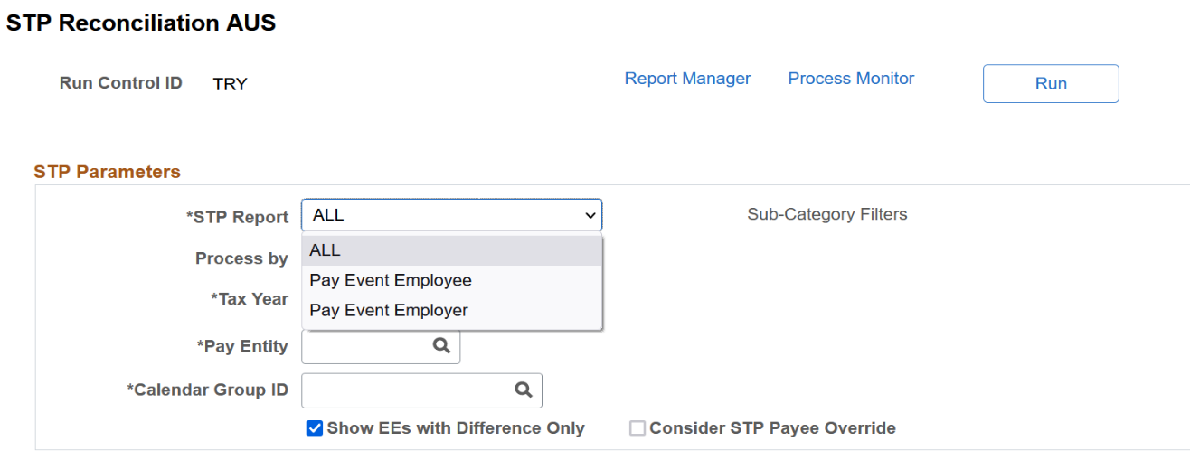Click the Sub-Category Filters label
This screenshot has width=1190, height=460.
[x=826, y=214]
